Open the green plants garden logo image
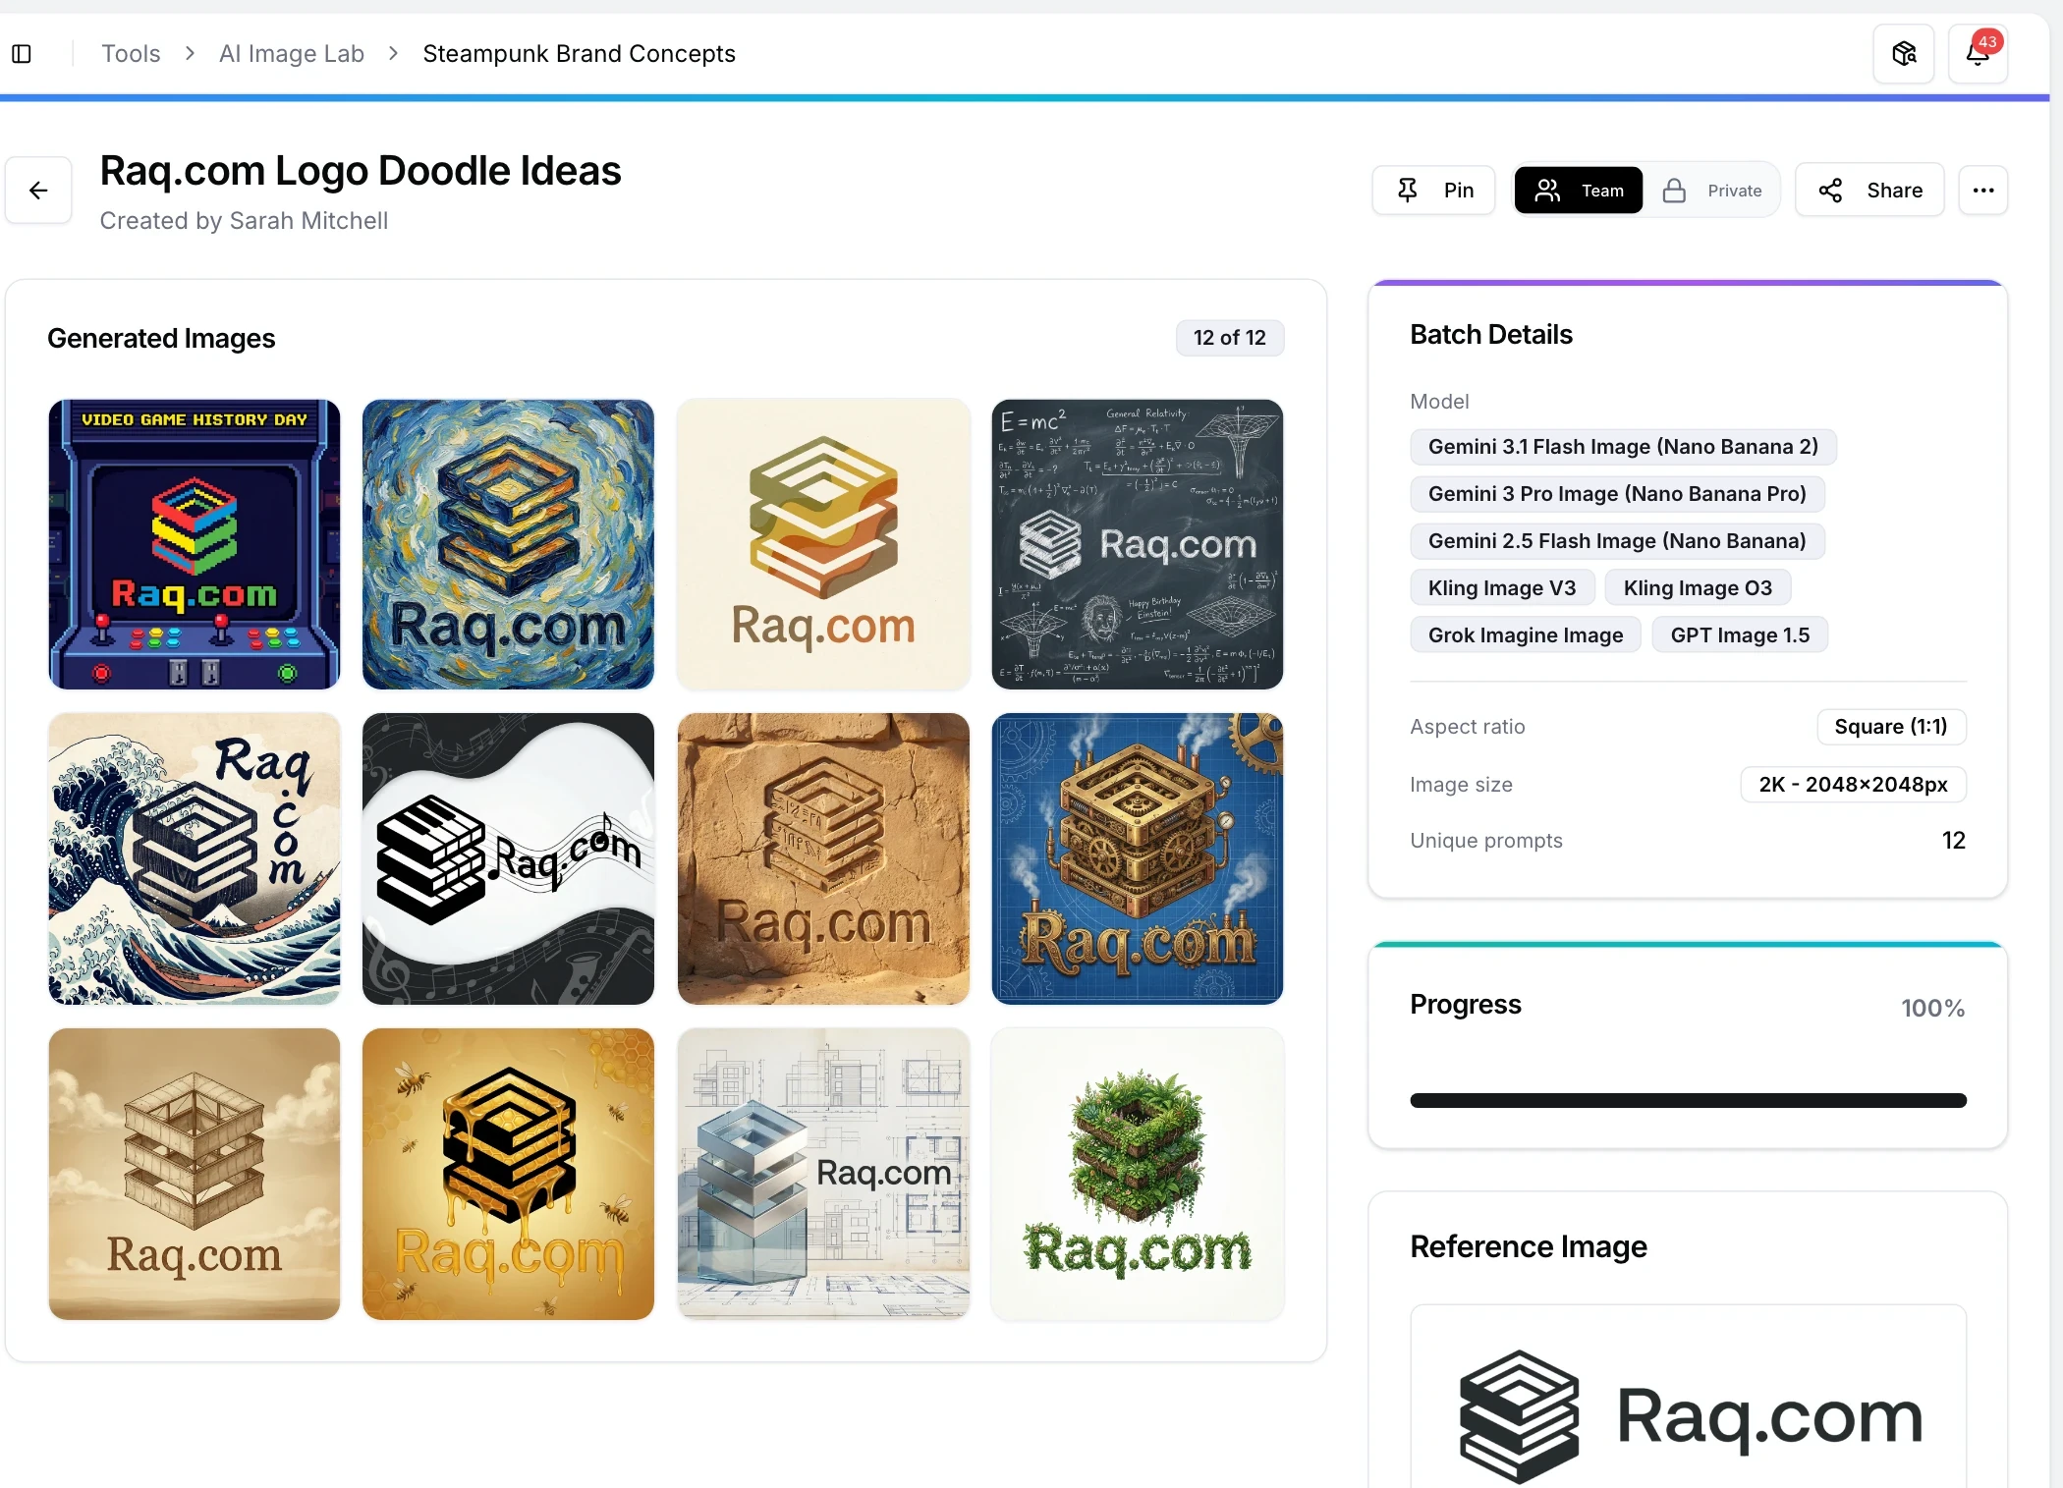 (1138, 1174)
